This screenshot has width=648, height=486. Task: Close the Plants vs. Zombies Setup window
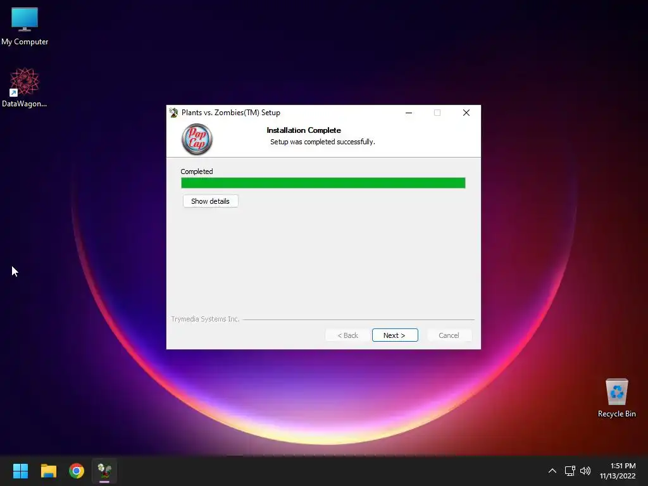pos(466,113)
